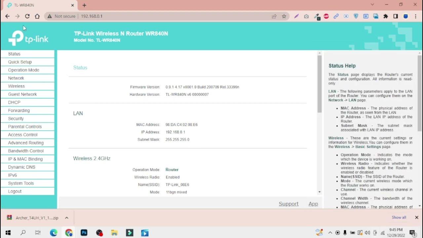Open Photoshop from the taskbar
423x238 pixels.
[x=84, y=233]
